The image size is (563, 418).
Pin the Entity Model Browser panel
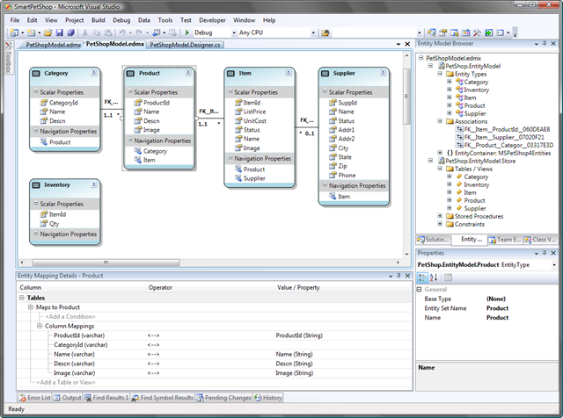[545, 43]
